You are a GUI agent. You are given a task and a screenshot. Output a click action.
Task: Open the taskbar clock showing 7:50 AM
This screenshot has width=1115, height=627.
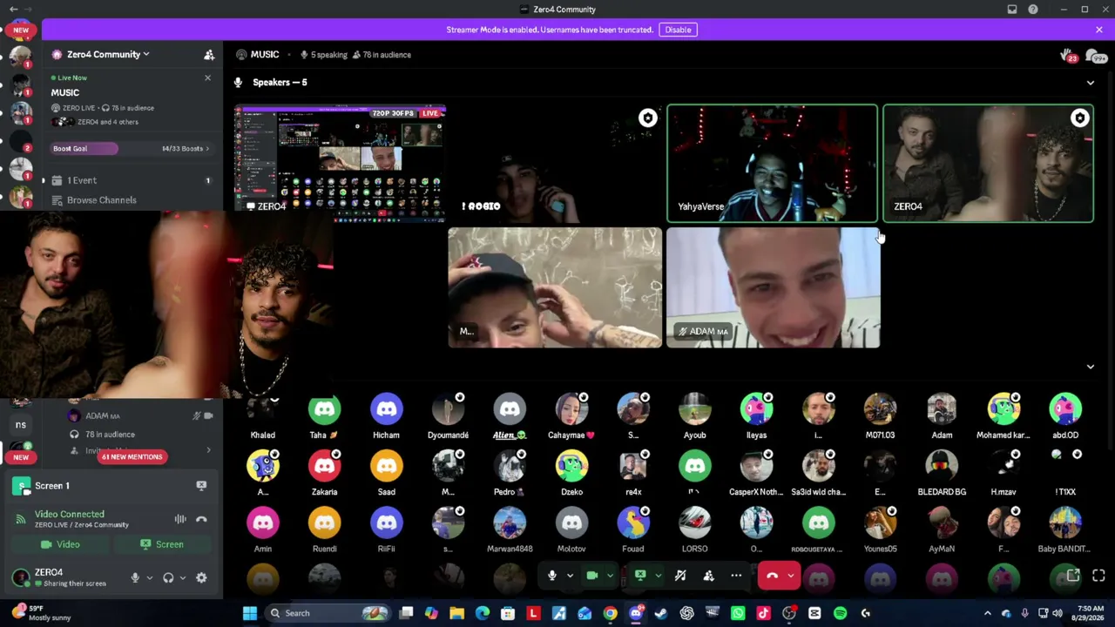pos(1090,613)
